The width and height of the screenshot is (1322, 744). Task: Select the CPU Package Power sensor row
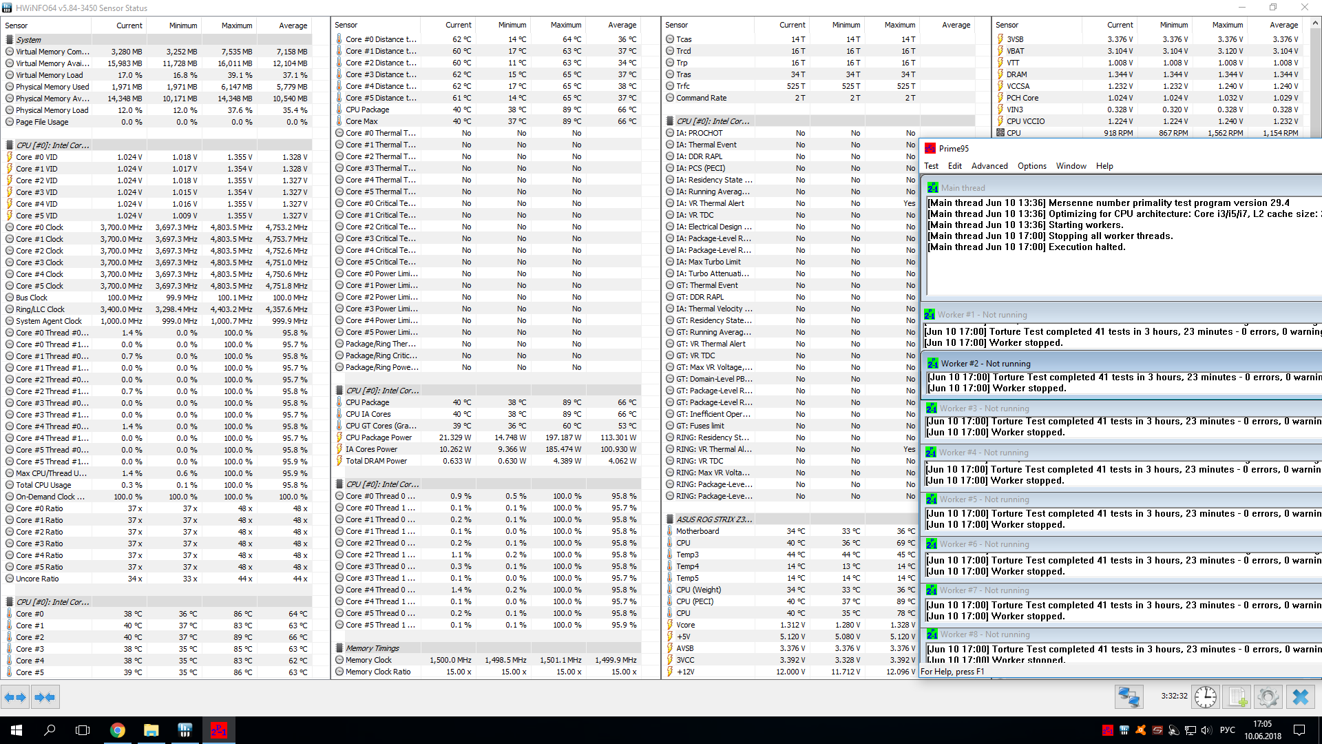(x=379, y=437)
